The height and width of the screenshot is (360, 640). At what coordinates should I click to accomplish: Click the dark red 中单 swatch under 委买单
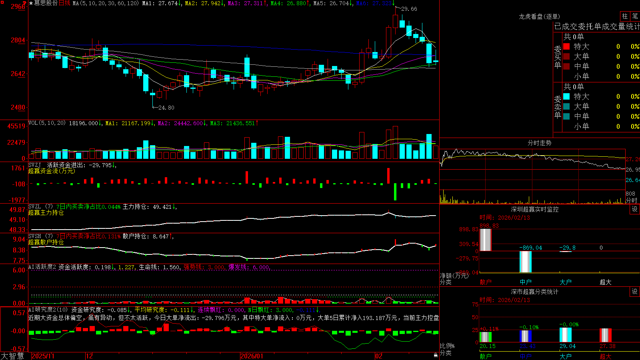(x=566, y=66)
